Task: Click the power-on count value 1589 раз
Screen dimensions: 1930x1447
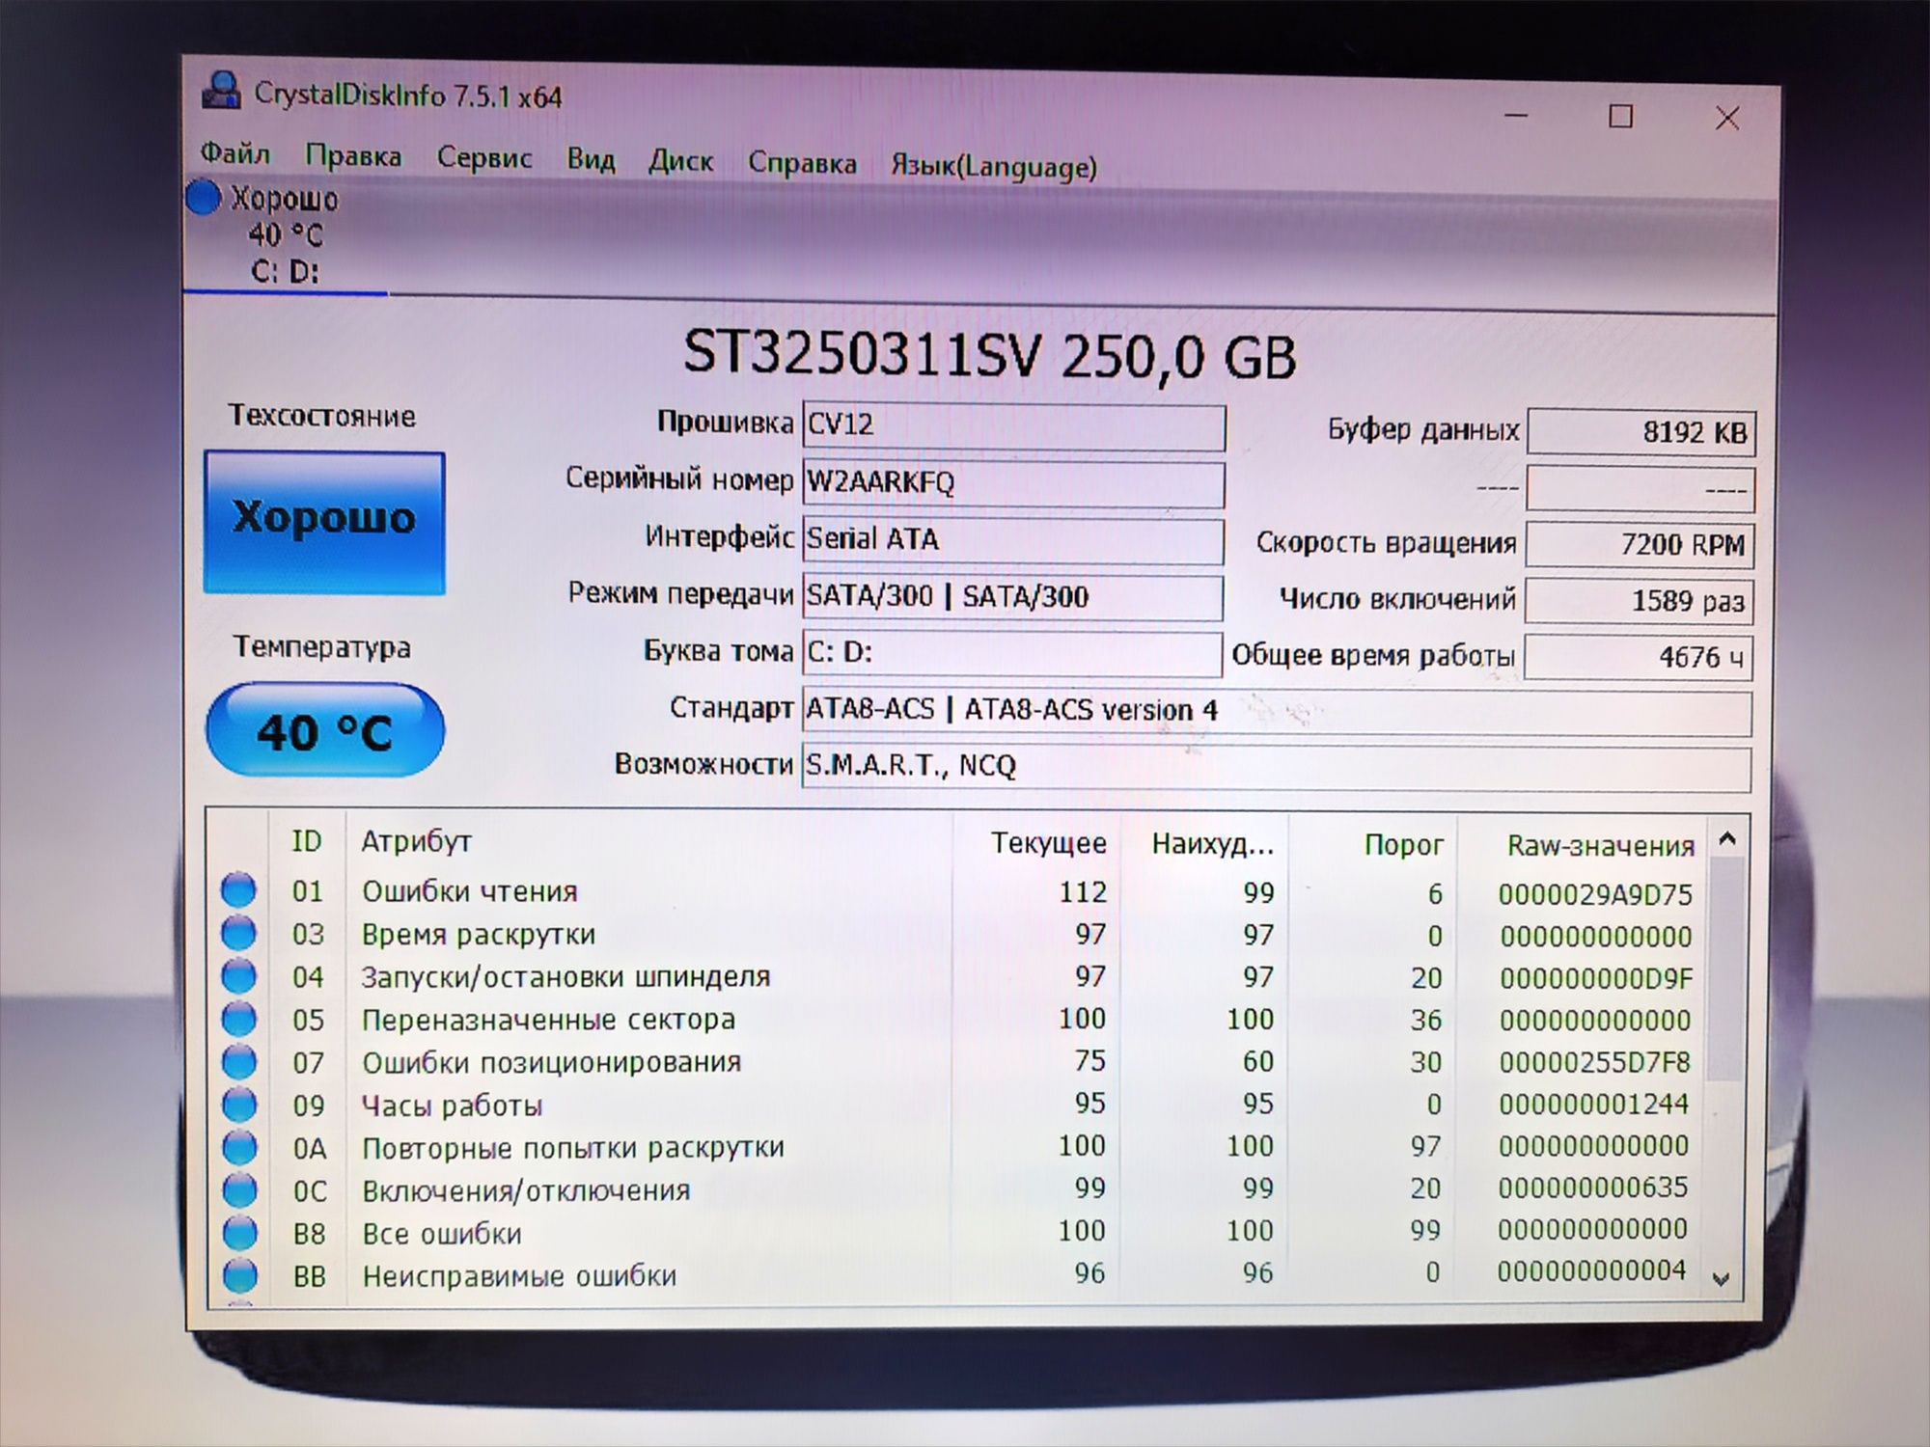Action: (x=1639, y=602)
